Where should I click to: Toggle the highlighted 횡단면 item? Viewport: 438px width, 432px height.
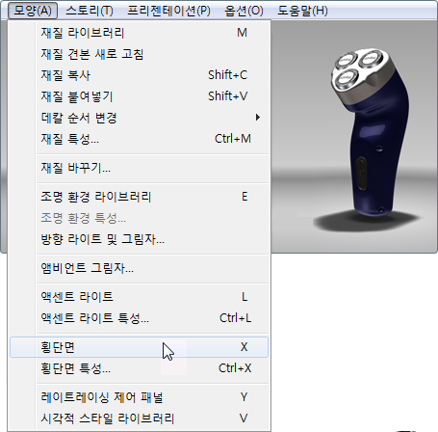[139, 347]
